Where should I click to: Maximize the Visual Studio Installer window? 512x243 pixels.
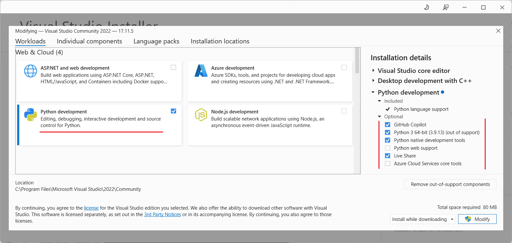point(483,7)
